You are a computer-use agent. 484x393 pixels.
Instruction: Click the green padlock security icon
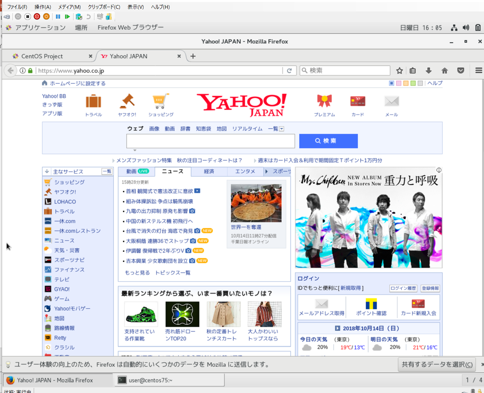30,71
